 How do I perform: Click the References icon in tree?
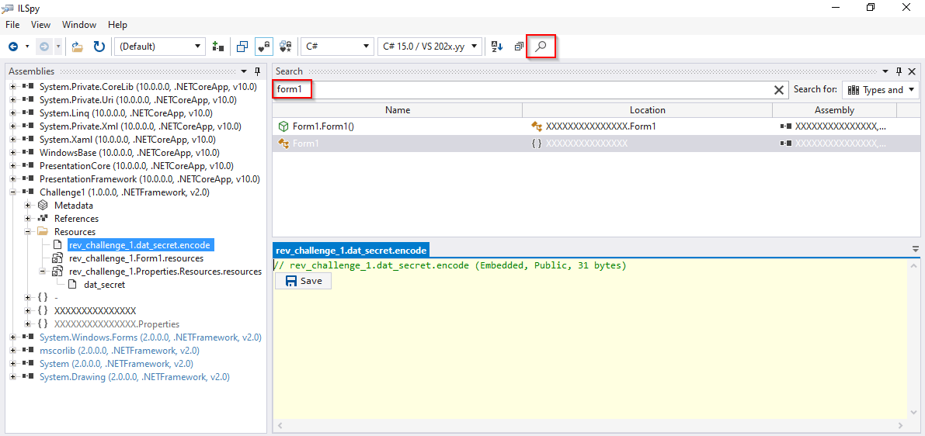tap(43, 219)
